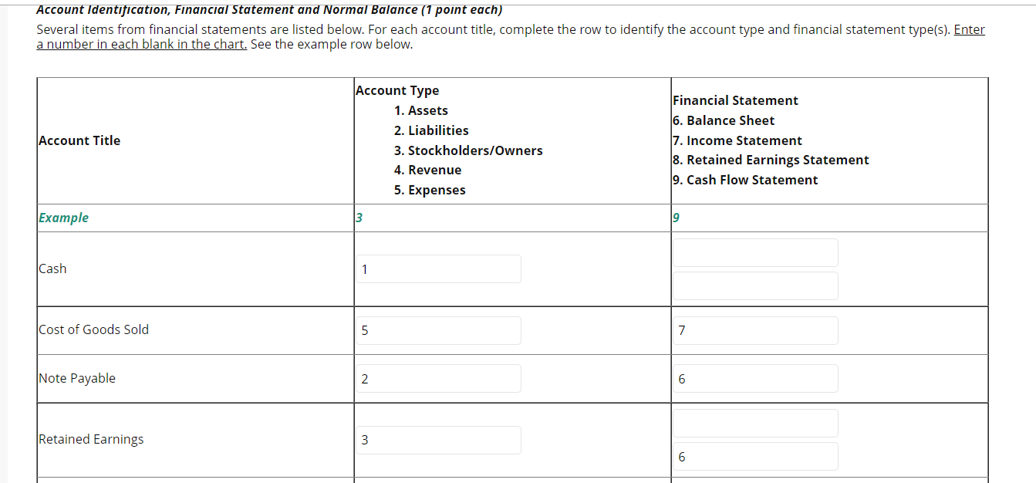
Task: Click the account type field showing 5
Action: pyautogui.click(x=437, y=330)
